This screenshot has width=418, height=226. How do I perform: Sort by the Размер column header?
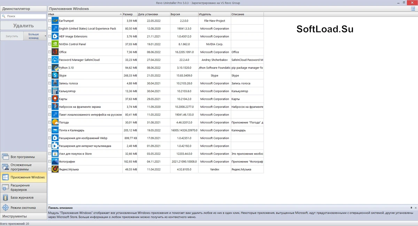130,14
